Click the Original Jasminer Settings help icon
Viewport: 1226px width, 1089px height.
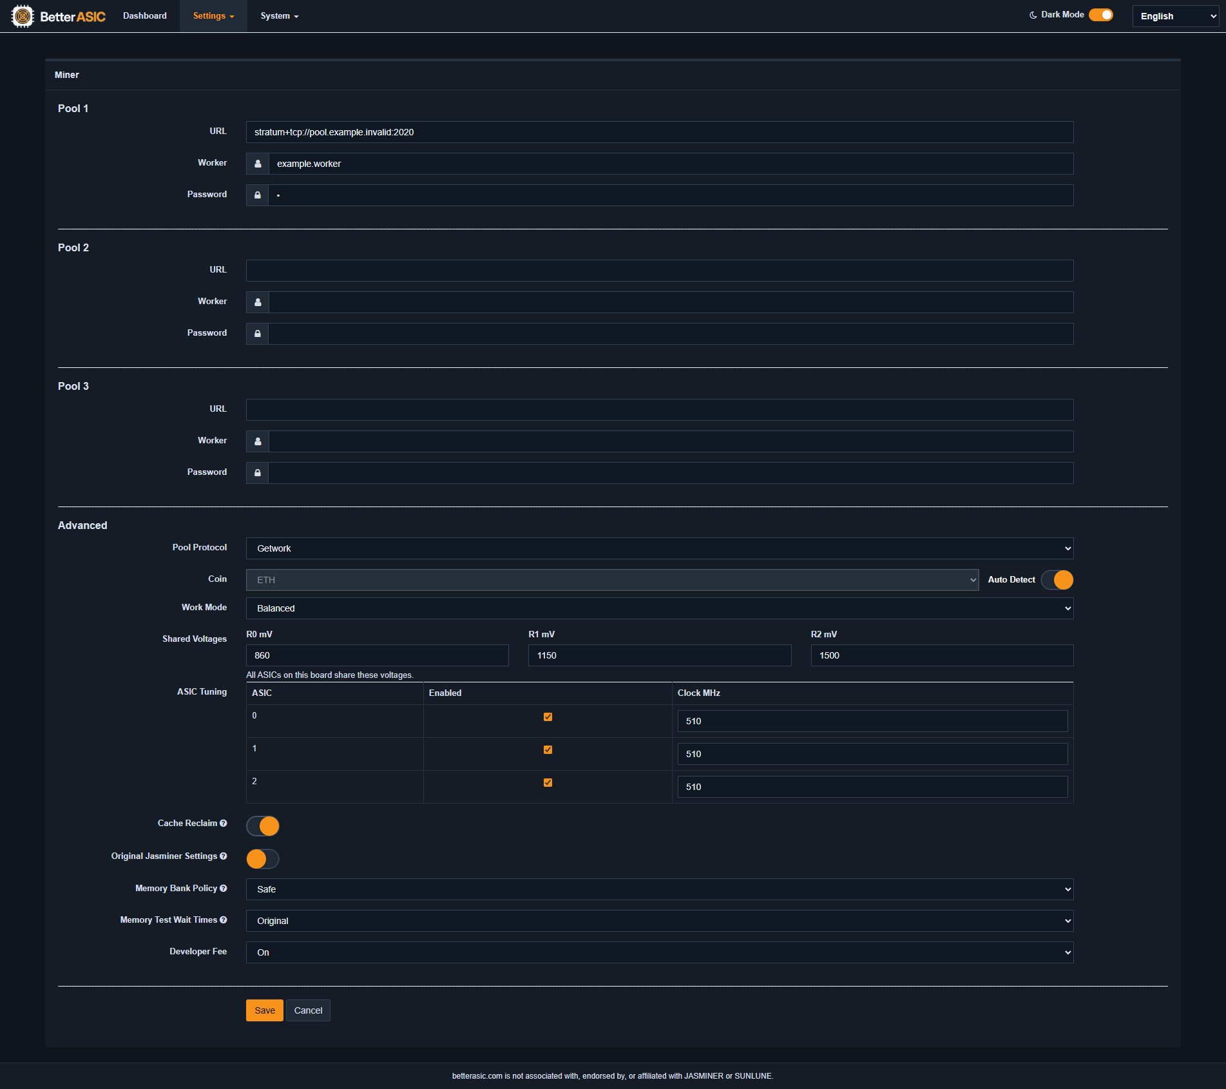(224, 856)
